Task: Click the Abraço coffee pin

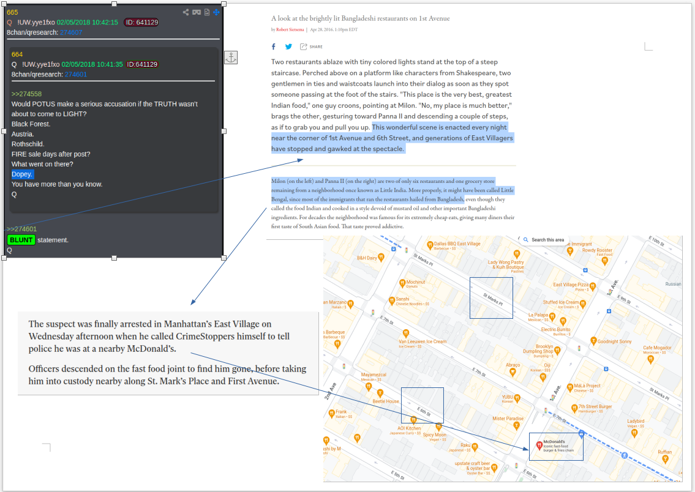Action: (x=513, y=372)
